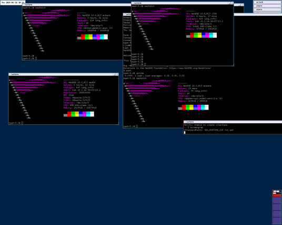
Task: Click resize icon on amd64 xterm title bar
Action: [115, 74]
